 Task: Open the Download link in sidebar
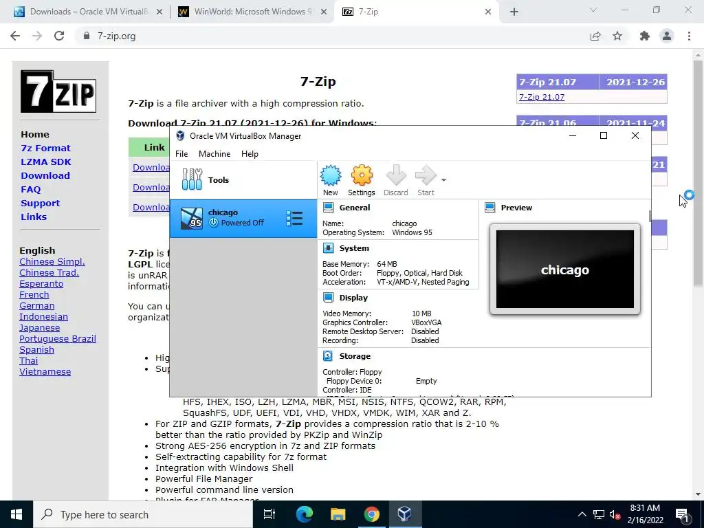click(45, 175)
